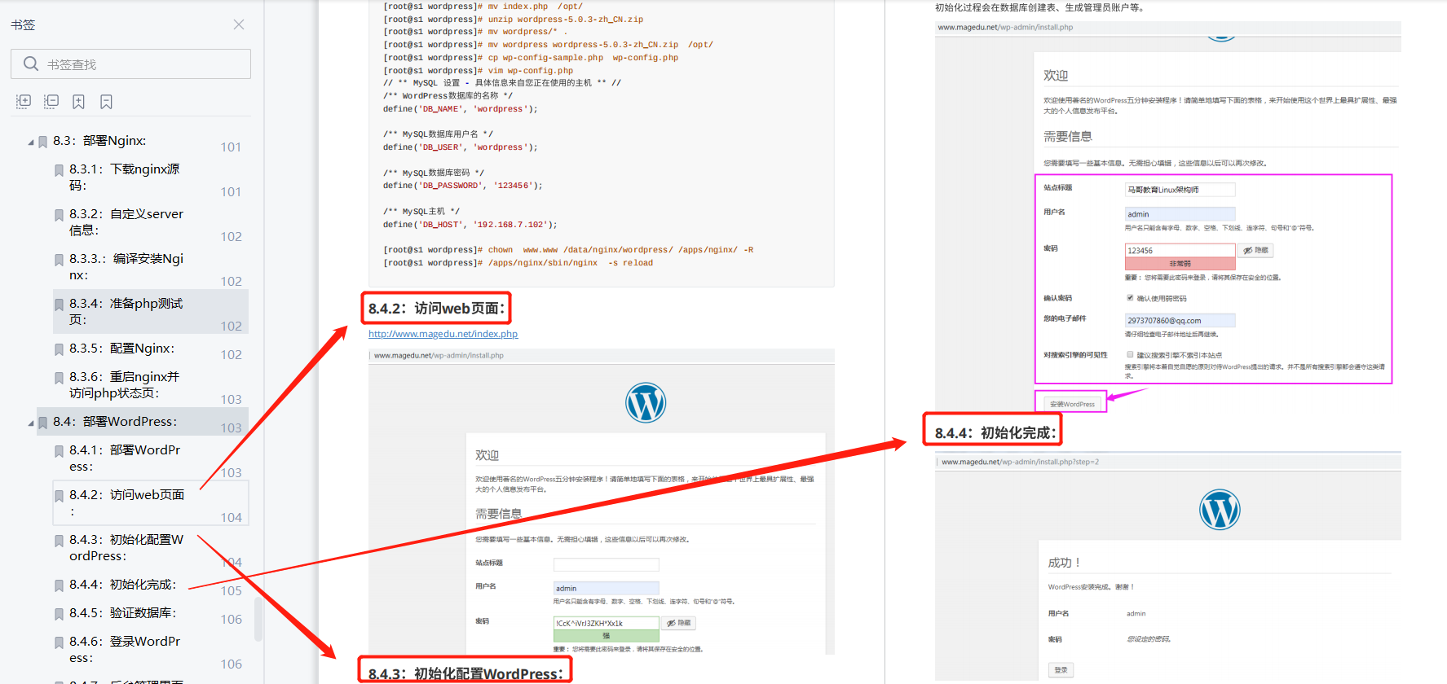1447x684 pixels.
Task: Expand all bookmarks with the plus-box icon
Action: point(24,102)
